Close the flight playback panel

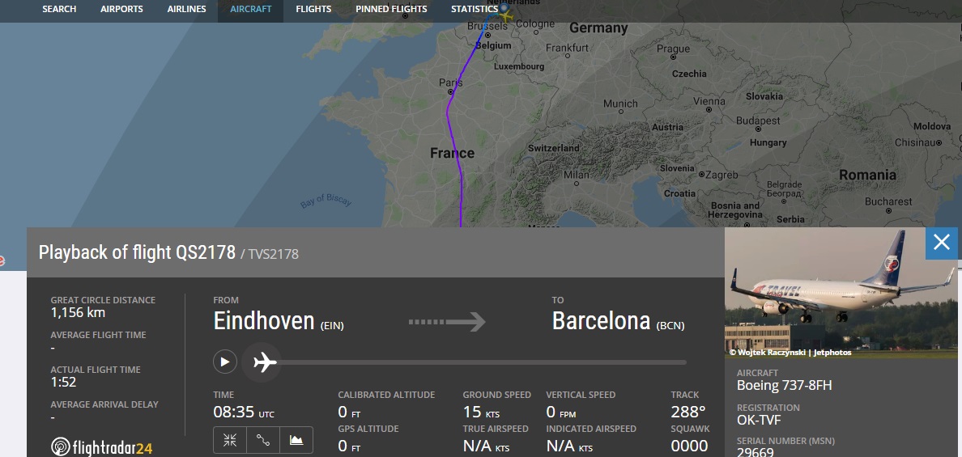[941, 242]
